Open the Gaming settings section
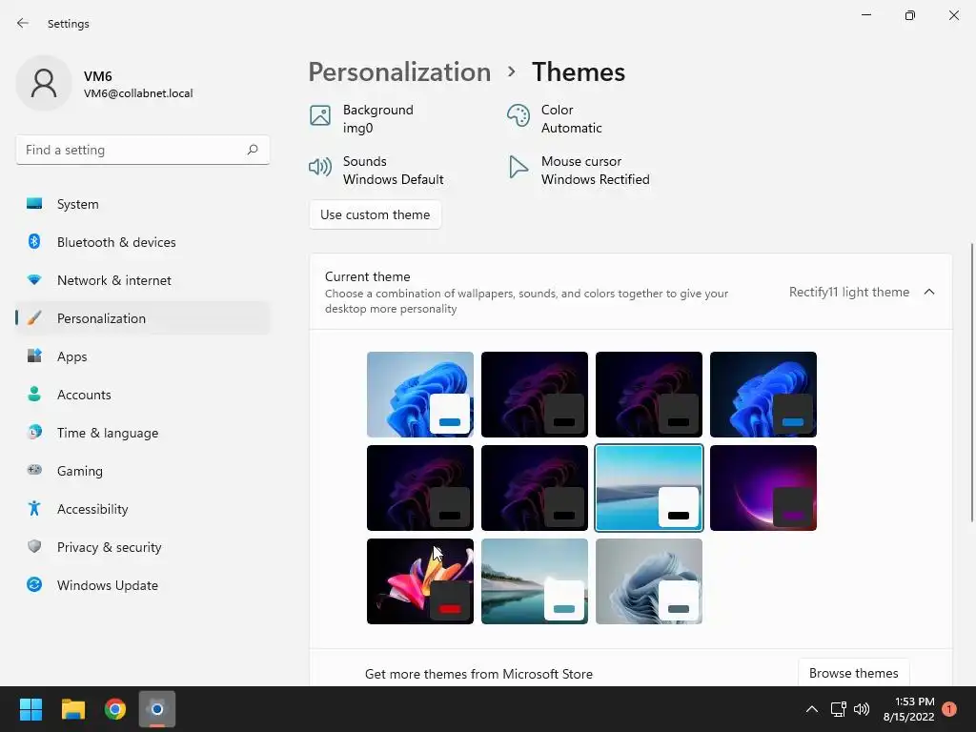This screenshot has width=976, height=732. coord(143,471)
